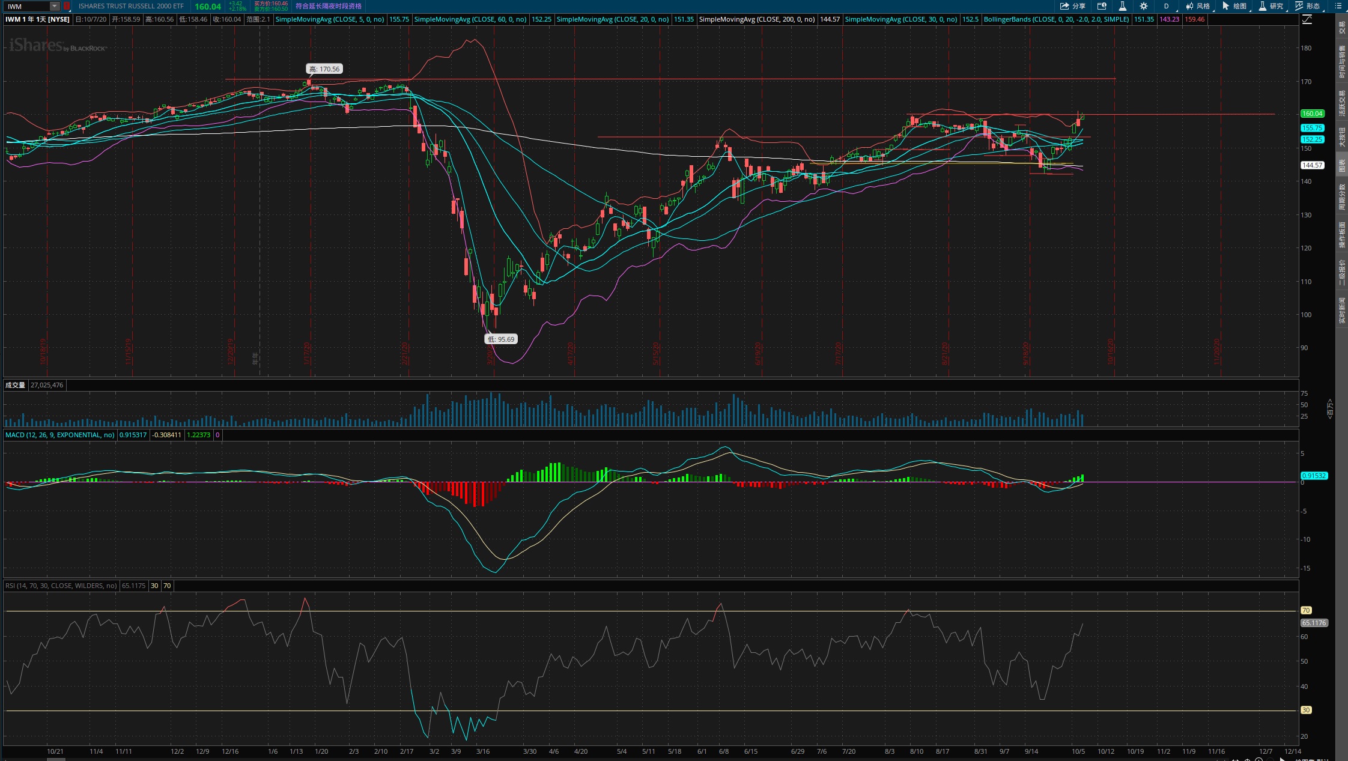Open the Trade (交易) side tab

coord(1342,28)
